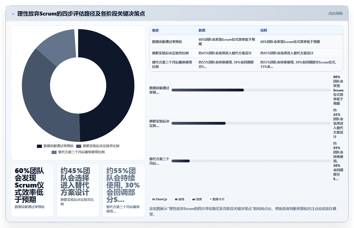Select the 数据卡片 tag button
Image resolution: width=354 pixels, height=228 pixels.
pyautogui.click(x=217, y=199)
